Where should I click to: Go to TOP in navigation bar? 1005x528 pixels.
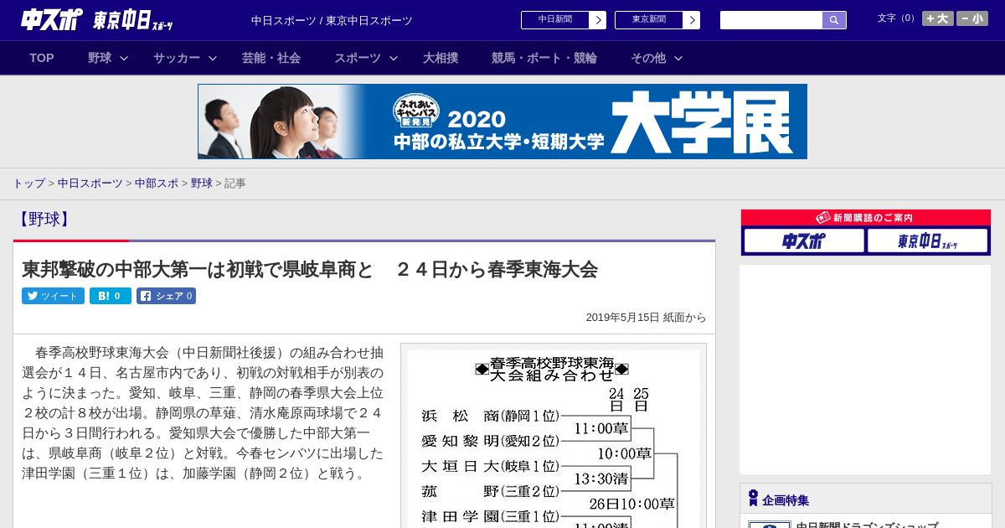click(42, 58)
